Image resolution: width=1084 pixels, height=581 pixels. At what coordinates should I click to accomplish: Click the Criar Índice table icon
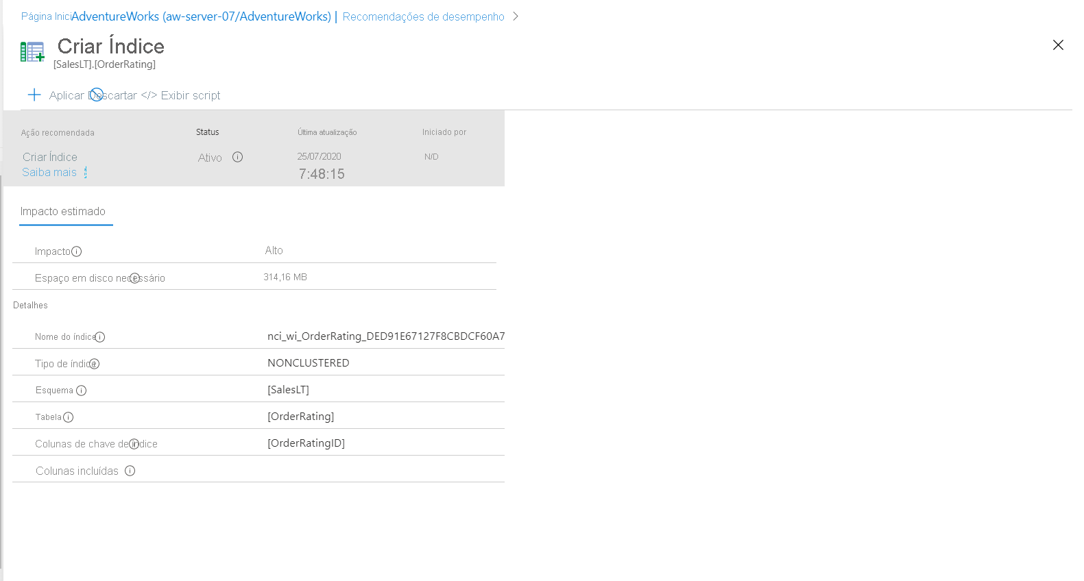click(x=32, y=51)
